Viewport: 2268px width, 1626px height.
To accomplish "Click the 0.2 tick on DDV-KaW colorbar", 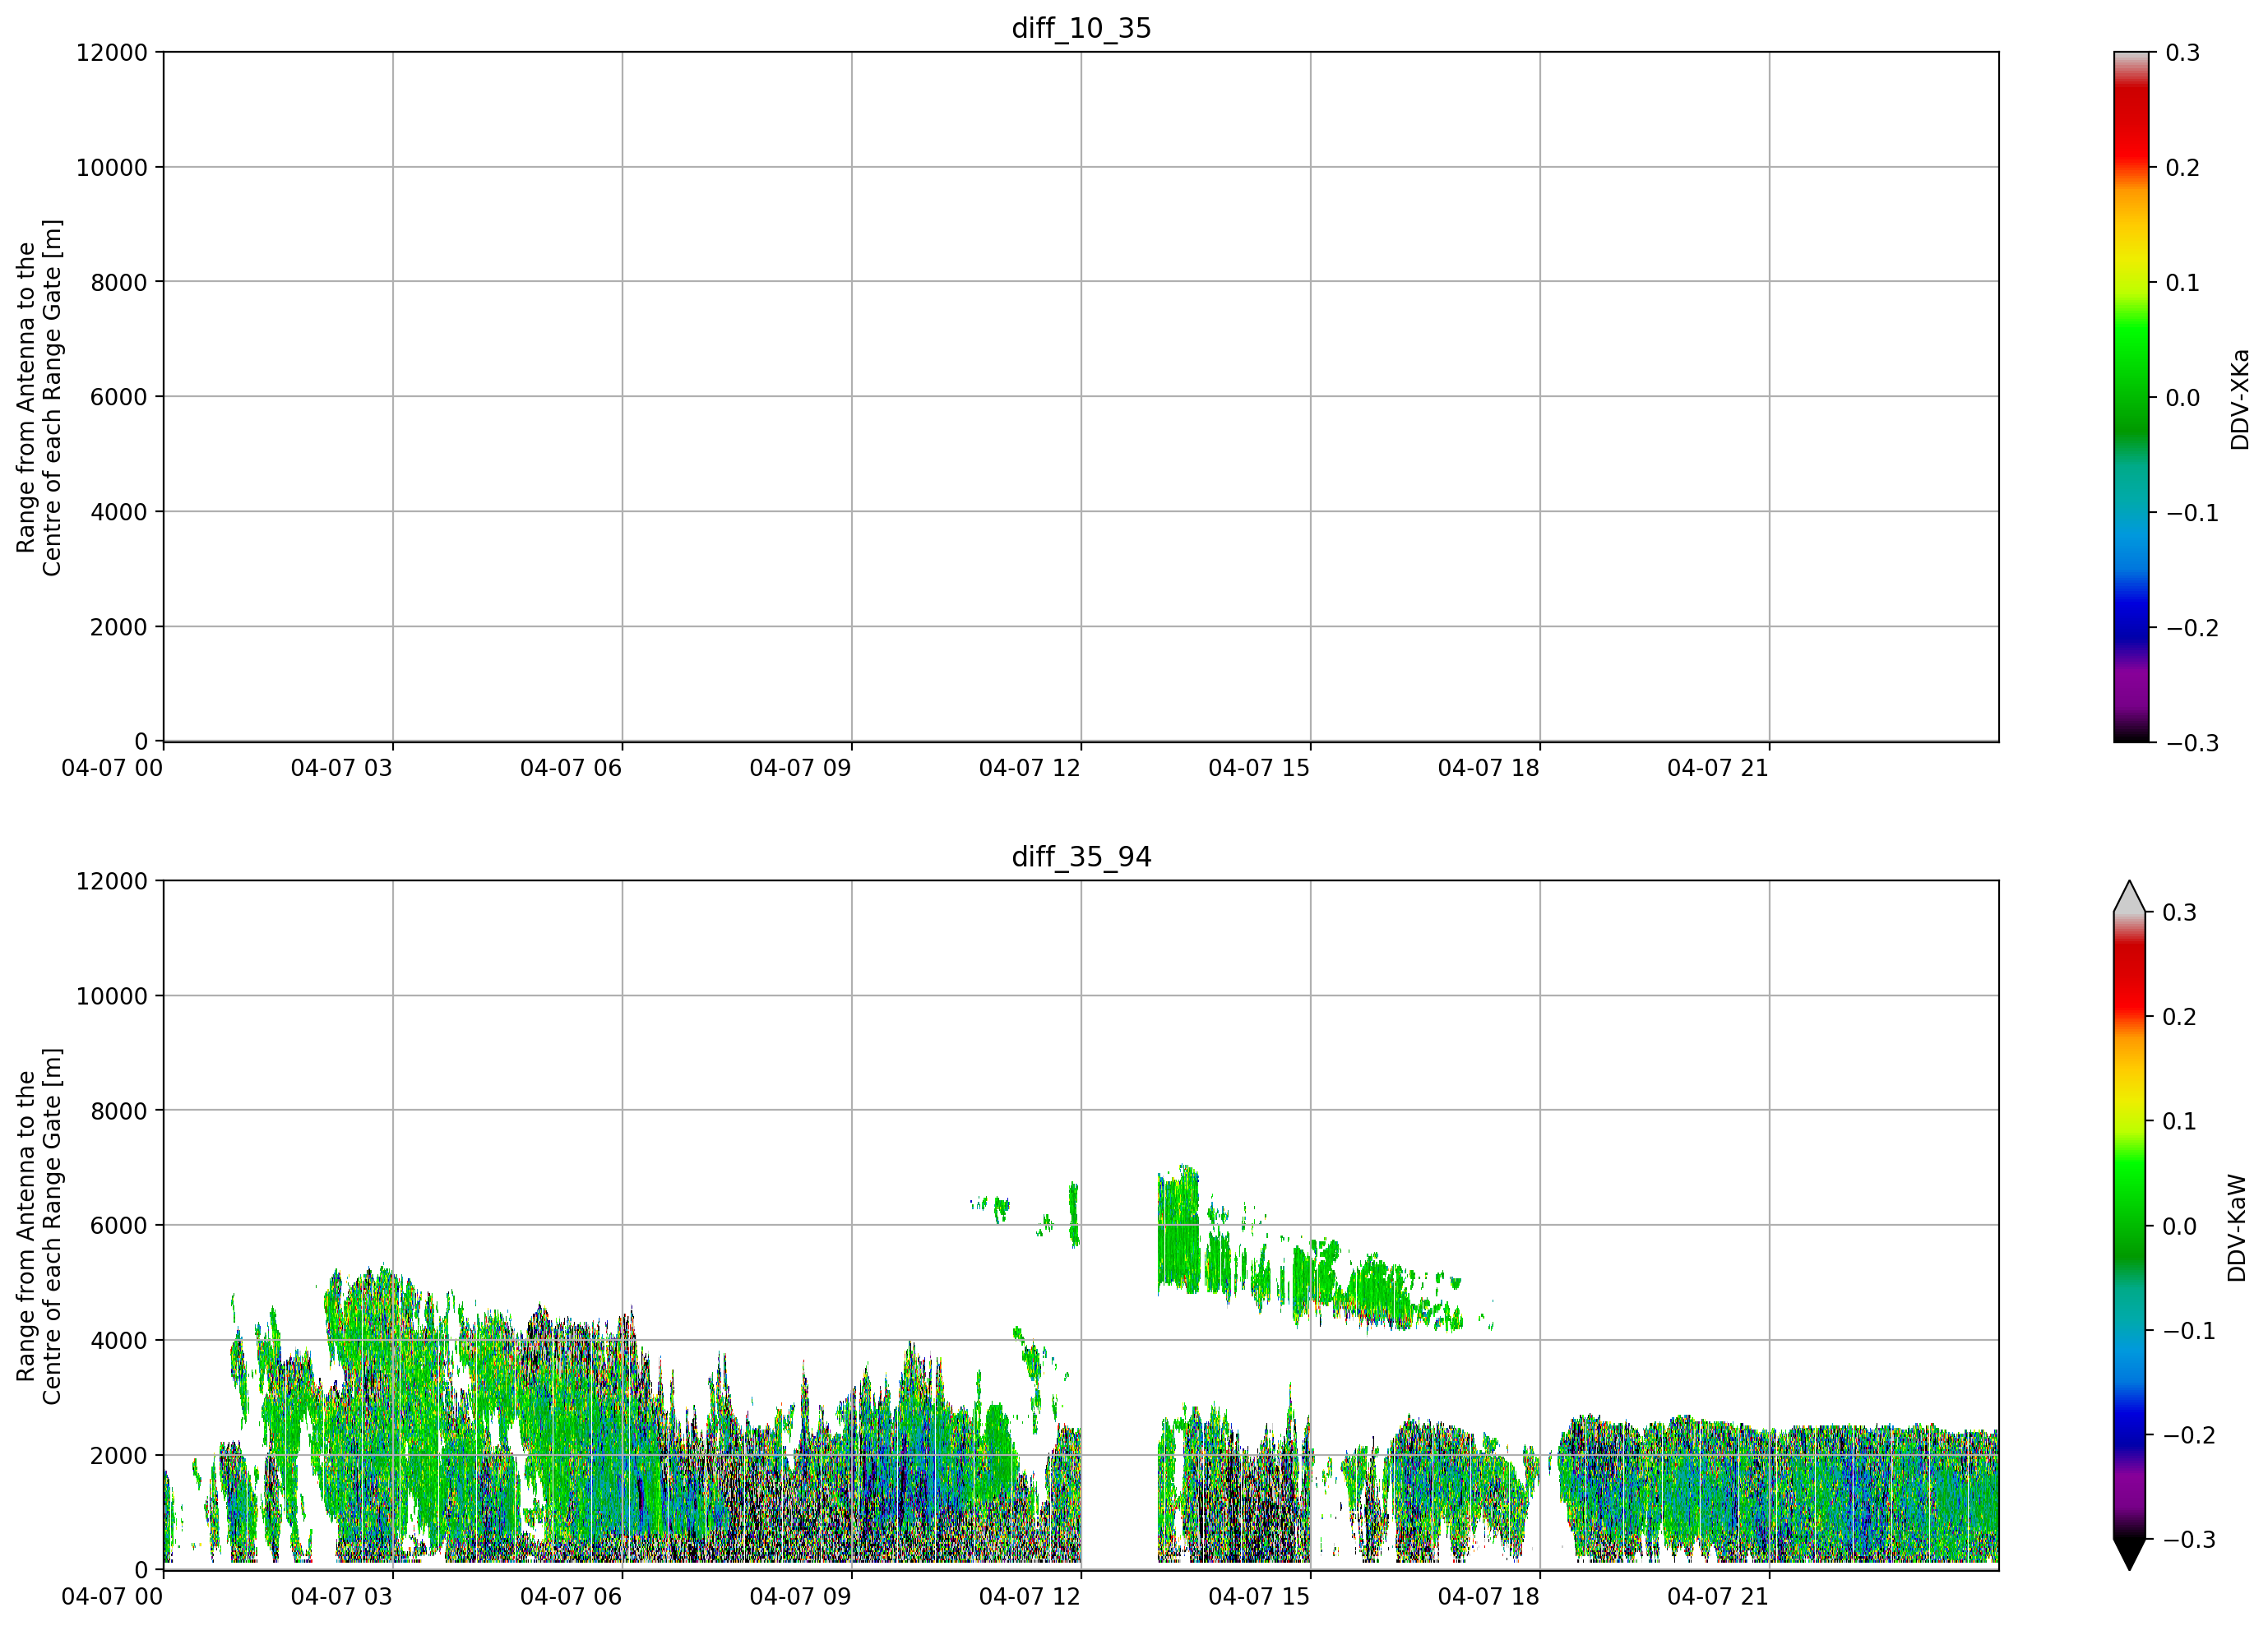I will 2180,1016.
